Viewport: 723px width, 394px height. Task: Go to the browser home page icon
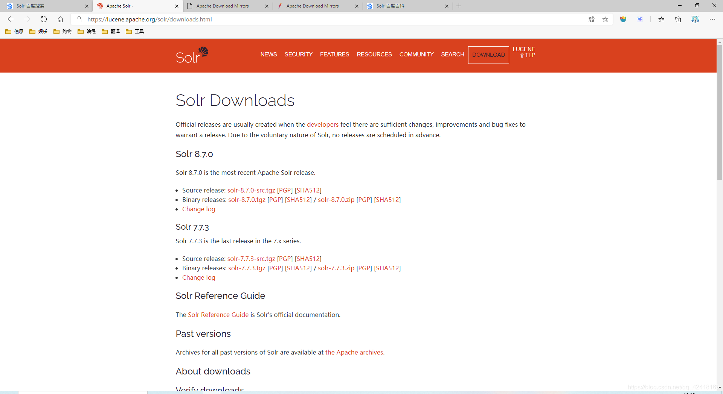coord(60,19)
